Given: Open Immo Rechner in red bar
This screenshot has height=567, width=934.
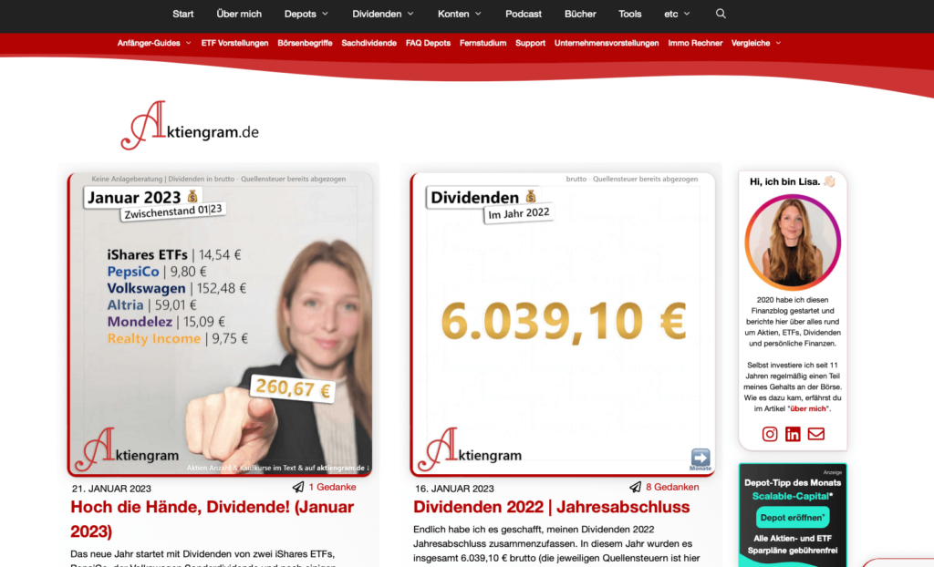Looking at the screenshot, I should [695, 43].
